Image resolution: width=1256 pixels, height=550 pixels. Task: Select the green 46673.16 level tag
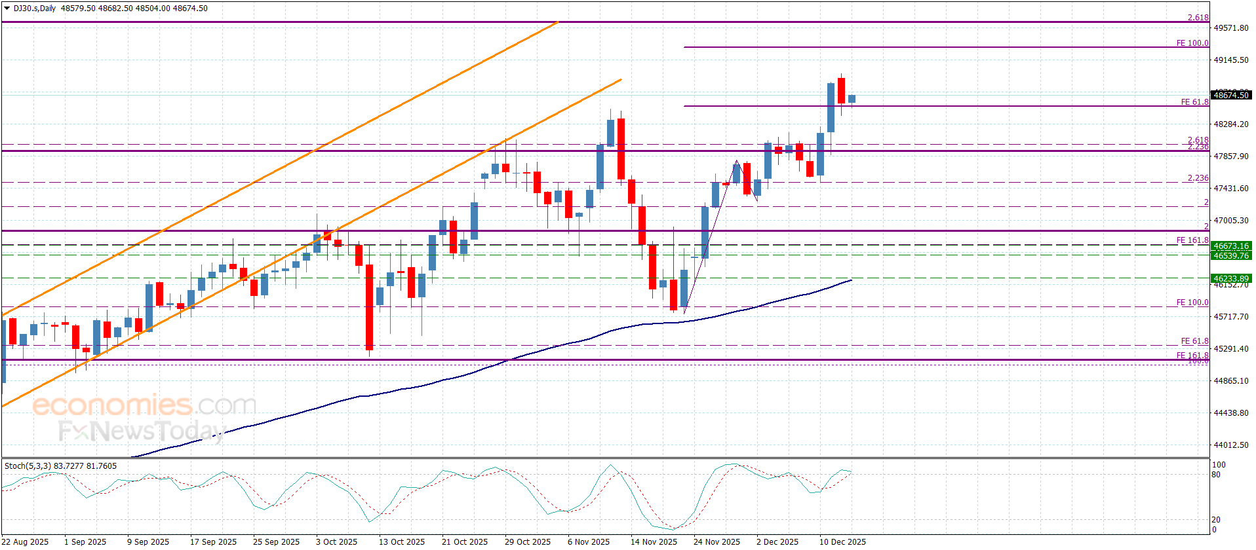[x=1231, y=246]
